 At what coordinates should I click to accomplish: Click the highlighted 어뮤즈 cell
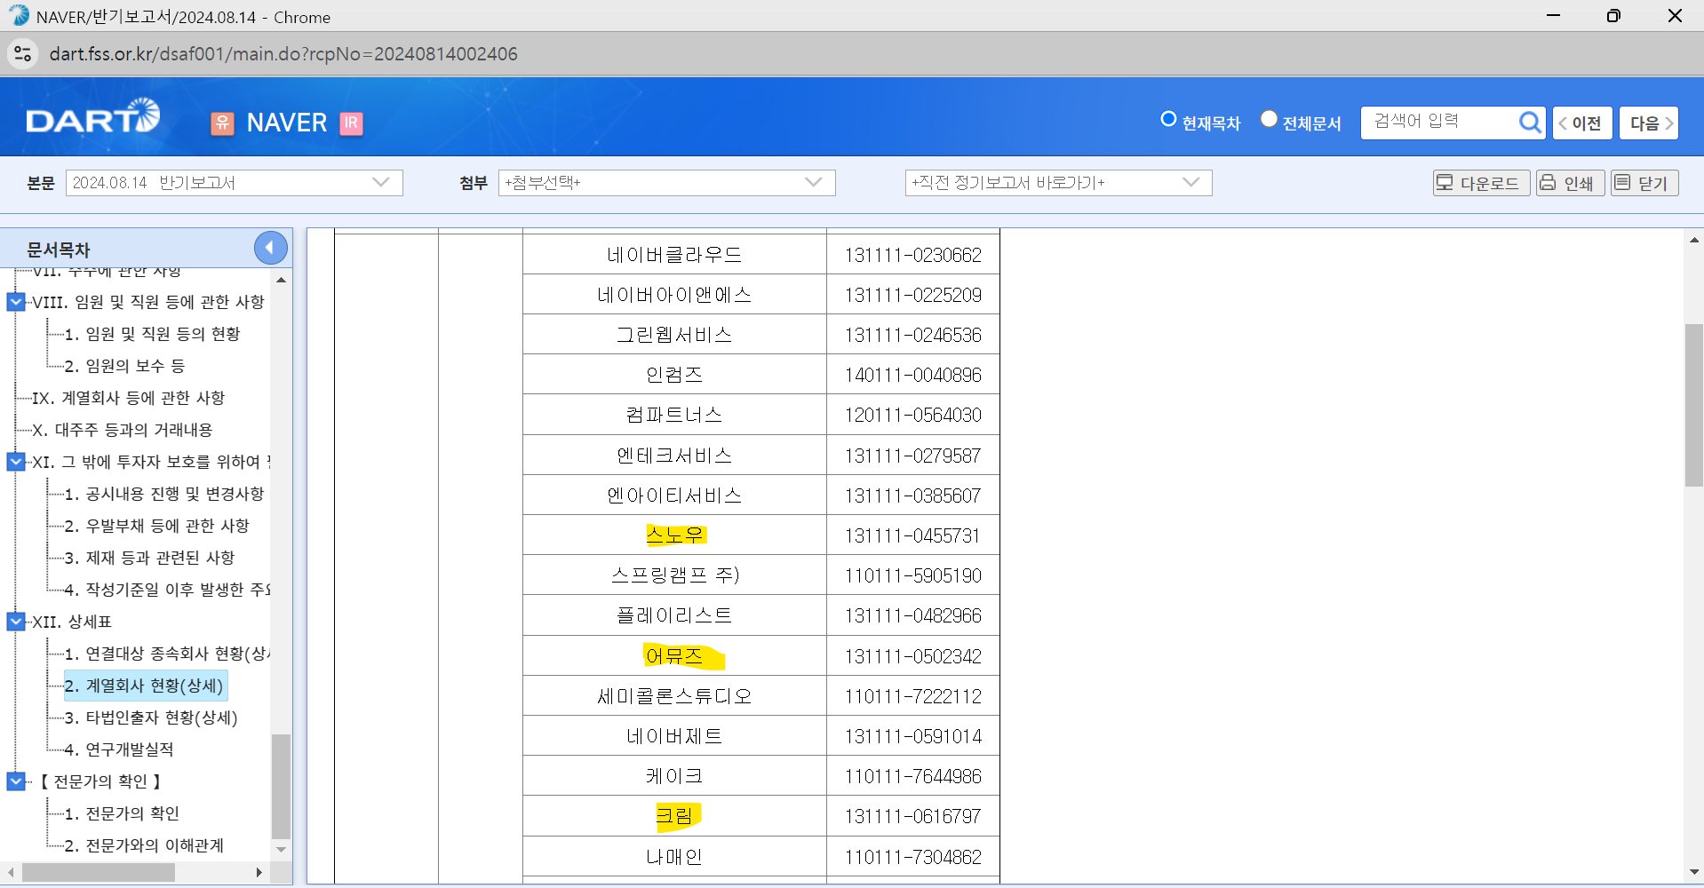point(675,656)
